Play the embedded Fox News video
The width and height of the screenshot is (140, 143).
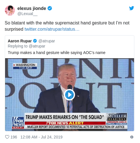pos(70,95)
